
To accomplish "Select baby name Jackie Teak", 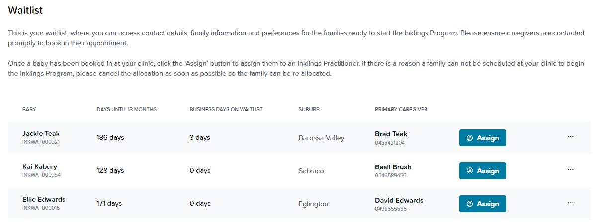I will coord(41,133).
